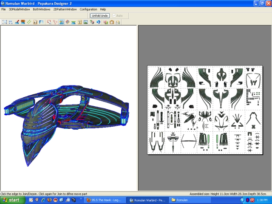Click the teal layered planes toolbar icon
272x204 pixels.
74,22
